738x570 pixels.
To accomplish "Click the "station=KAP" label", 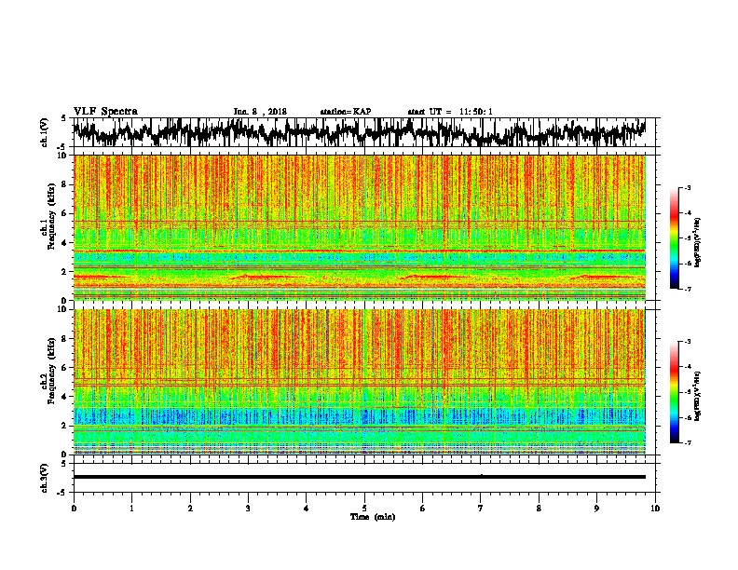I will click(346, 112).
